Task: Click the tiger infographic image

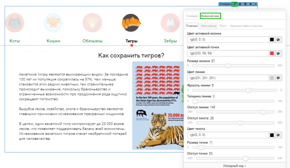Action: click(x=156, y=106)
